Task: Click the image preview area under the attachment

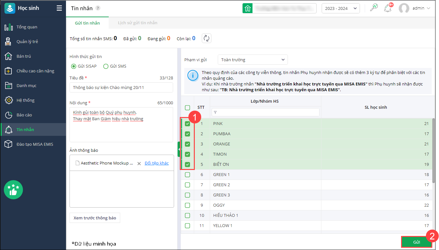Action: [122, 189]
